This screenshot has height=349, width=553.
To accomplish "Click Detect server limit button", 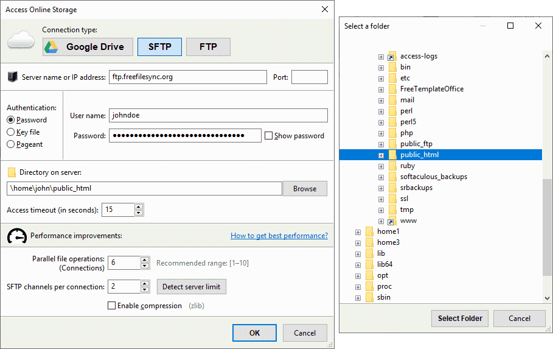I will coord(191,287).
